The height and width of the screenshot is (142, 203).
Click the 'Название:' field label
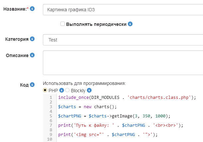click(15, 9)
